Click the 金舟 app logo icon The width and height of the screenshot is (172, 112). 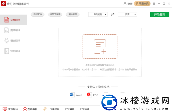pos(3,4)
